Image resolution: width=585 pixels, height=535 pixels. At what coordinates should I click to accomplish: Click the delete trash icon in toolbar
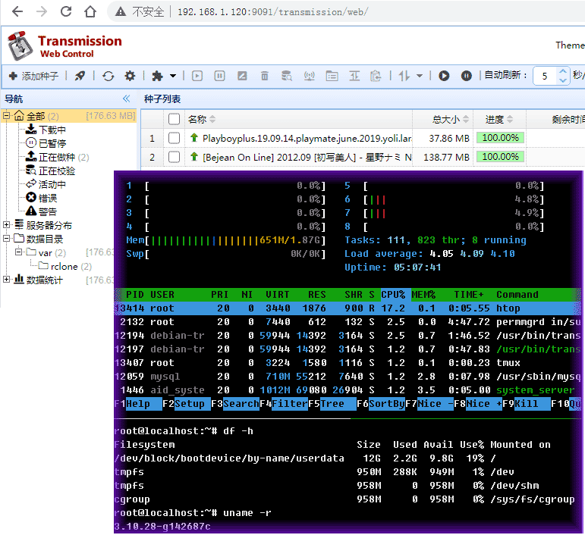point(264,76)
